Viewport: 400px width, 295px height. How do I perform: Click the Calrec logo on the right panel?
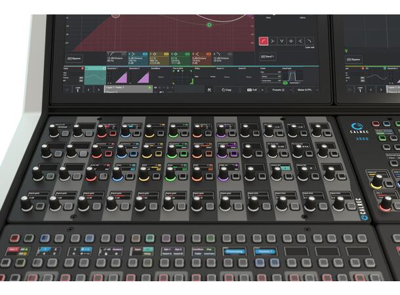click(x=359, y=128)
